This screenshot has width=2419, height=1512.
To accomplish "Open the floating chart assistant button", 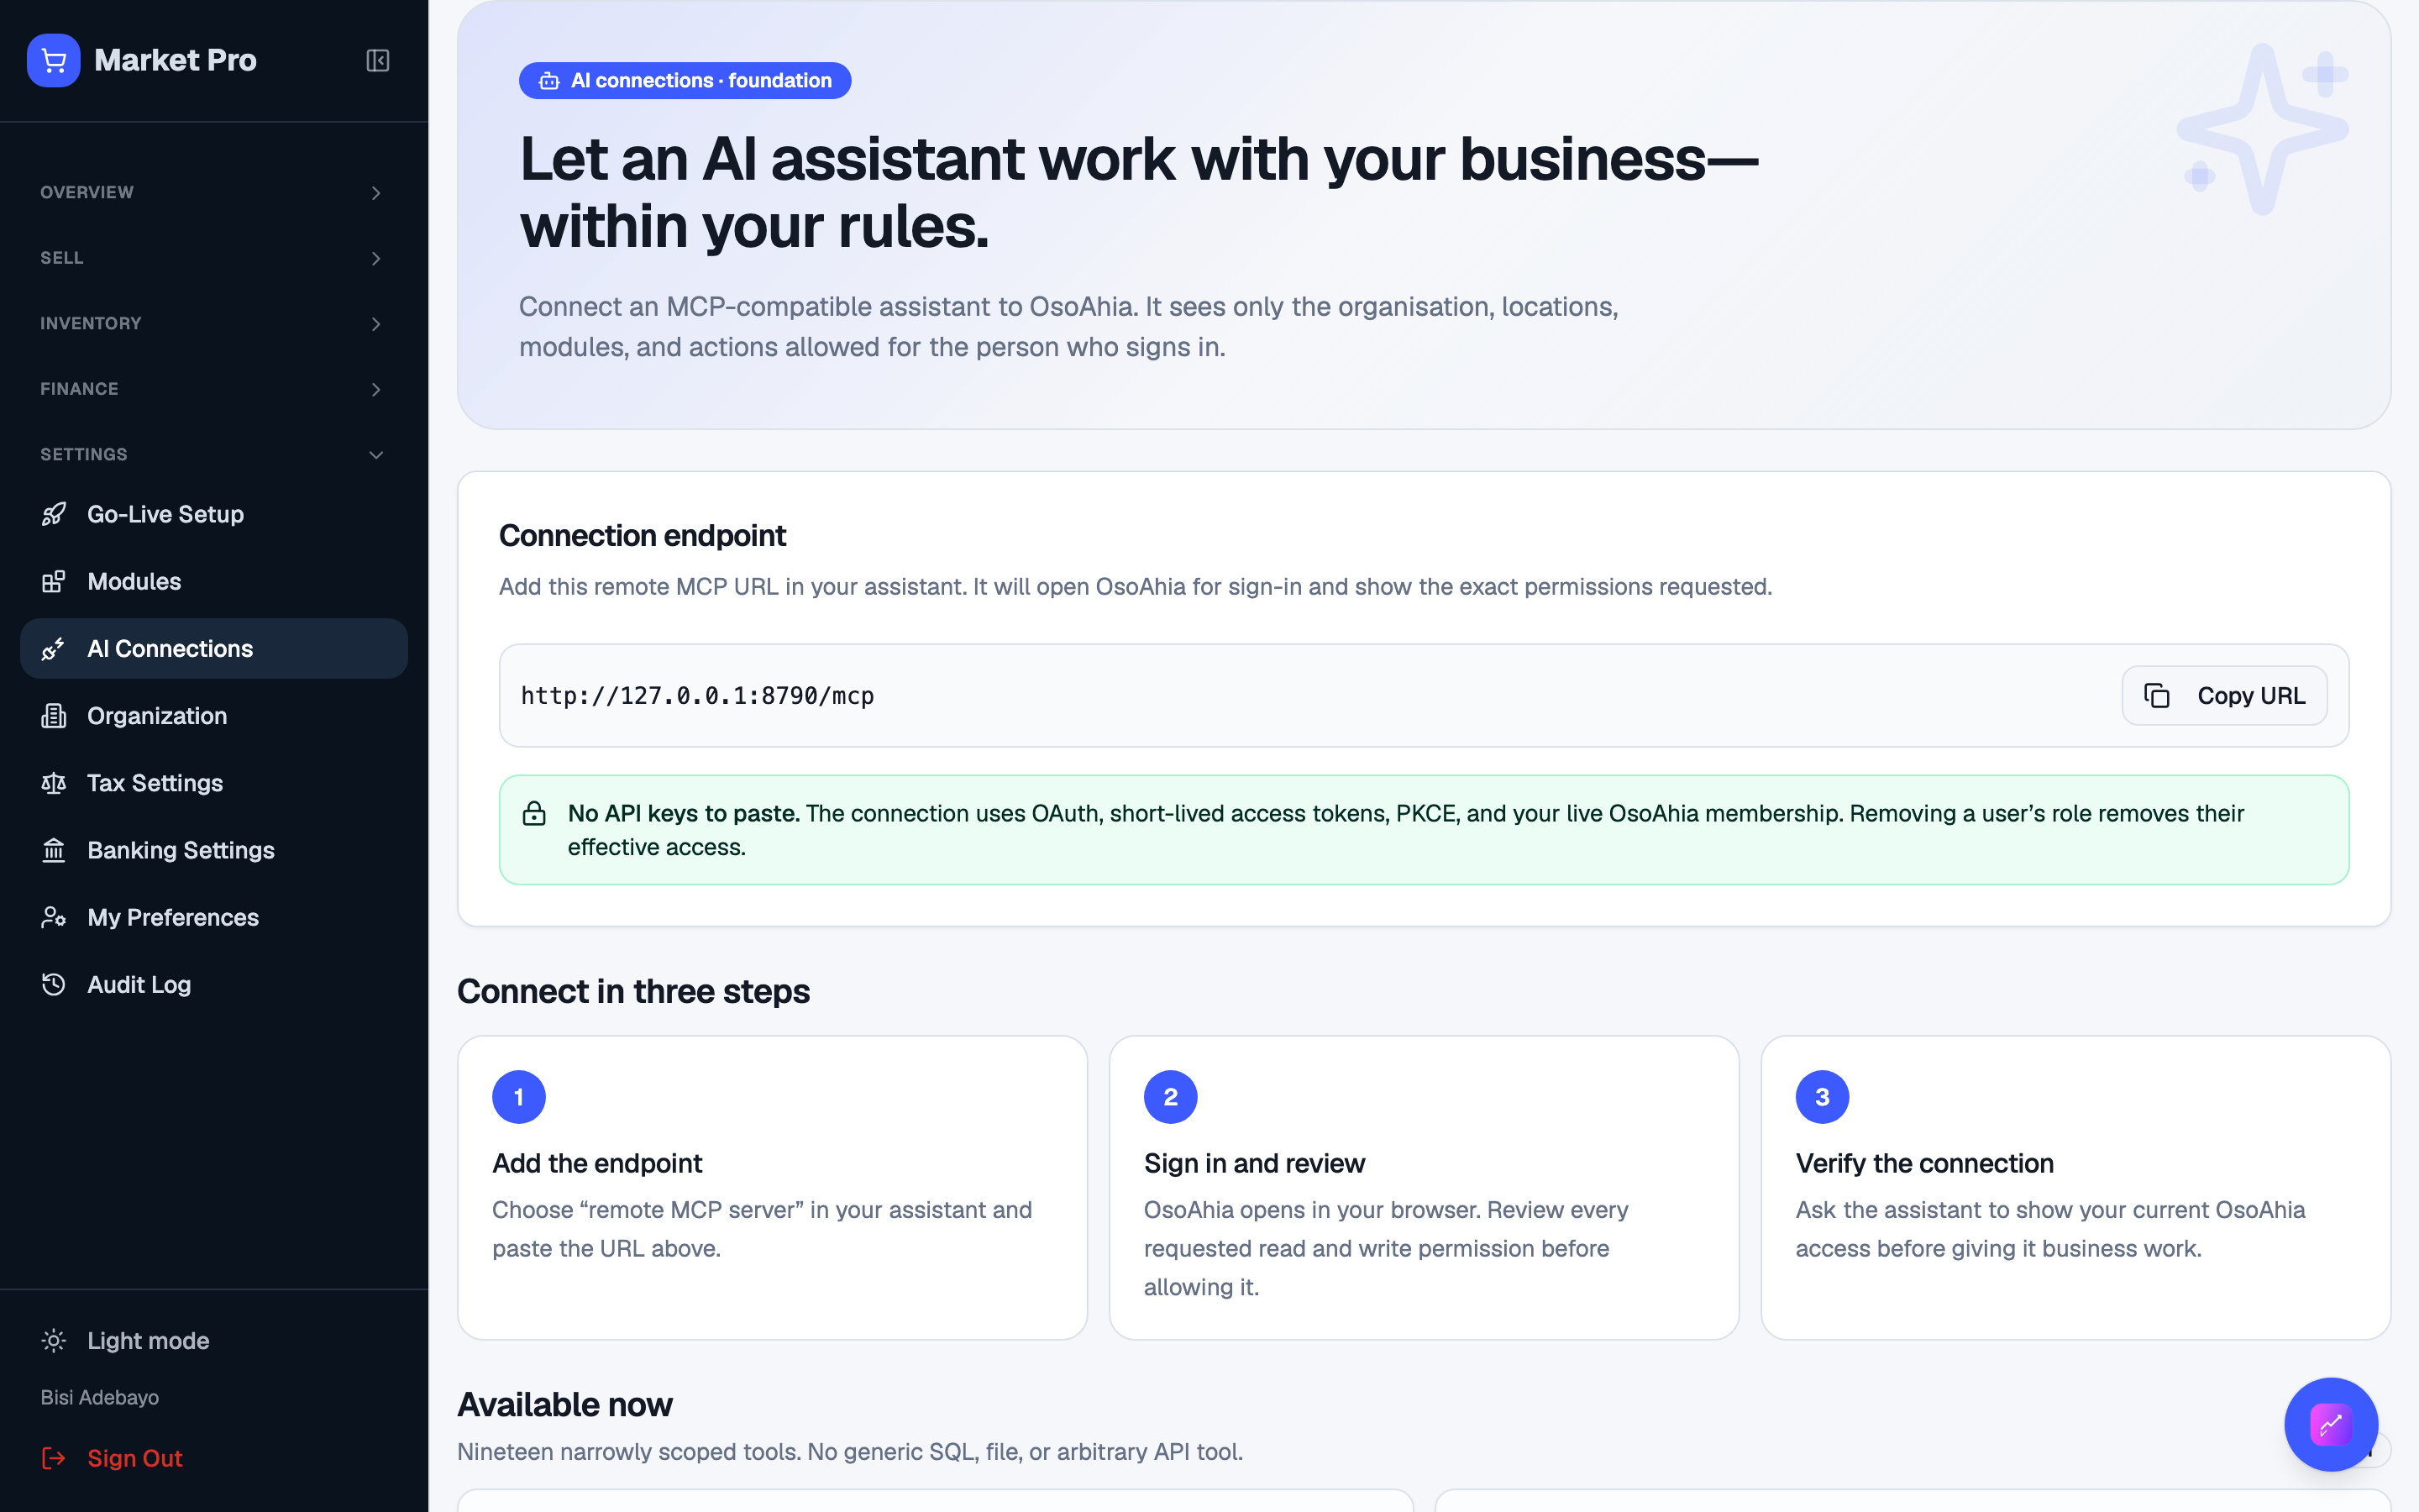I will [x=2330, y=1424].
